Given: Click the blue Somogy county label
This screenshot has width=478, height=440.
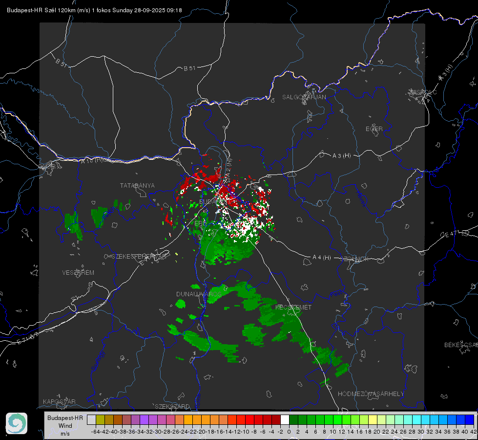Looking at the screenshot, I should pos(98,361).
